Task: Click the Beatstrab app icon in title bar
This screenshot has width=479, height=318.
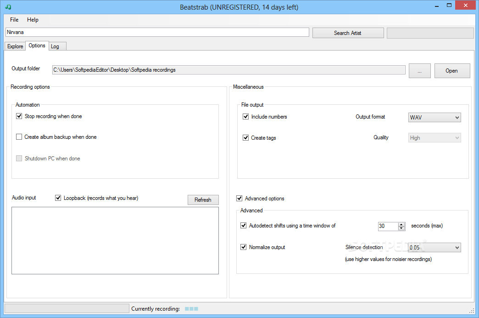Action: click(x=8, y=7)
